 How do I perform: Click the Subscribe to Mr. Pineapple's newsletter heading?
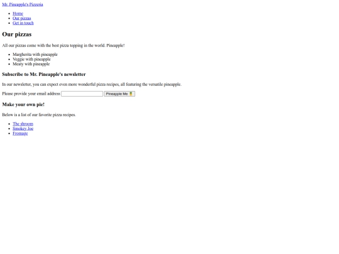(44, 74)
